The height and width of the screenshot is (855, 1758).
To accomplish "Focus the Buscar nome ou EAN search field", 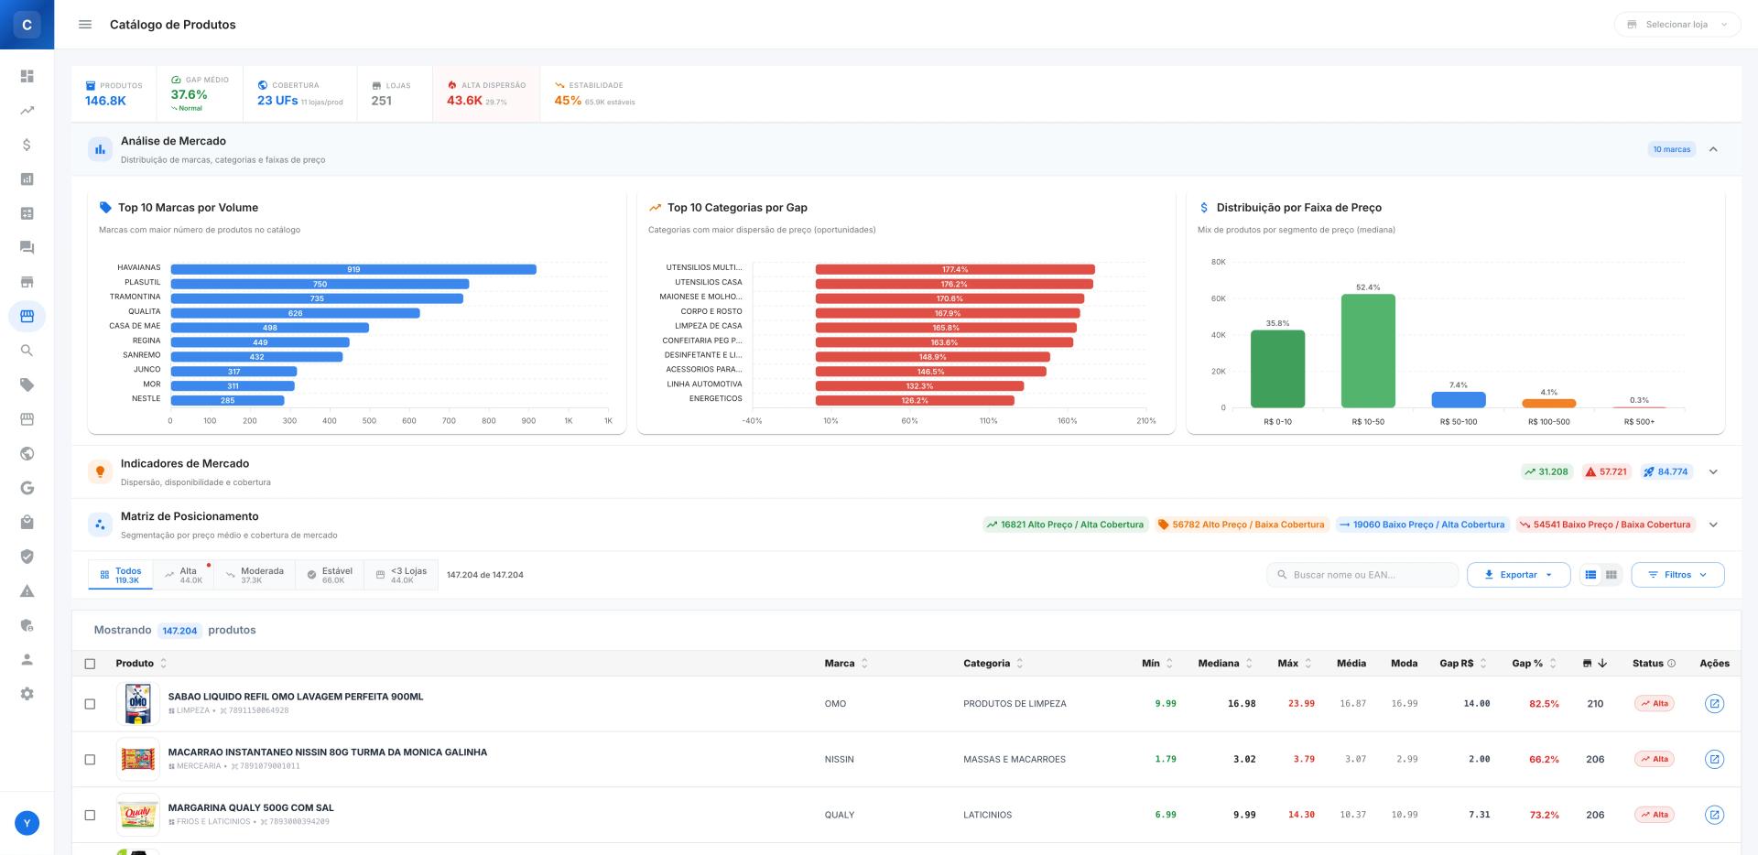I will pyautogui.click(x=1362, y=575).
